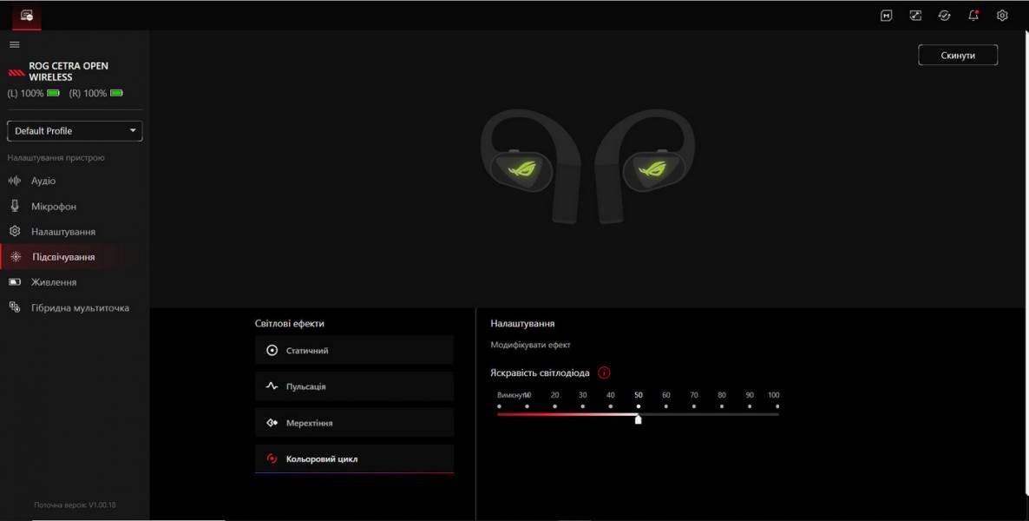
Task: Click the Підсвічування lighting icon
Action: tap(15, 256)
